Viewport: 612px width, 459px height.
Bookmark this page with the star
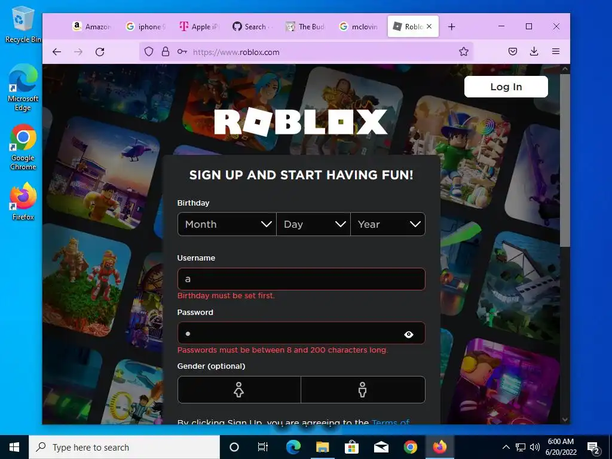[464, 51]
